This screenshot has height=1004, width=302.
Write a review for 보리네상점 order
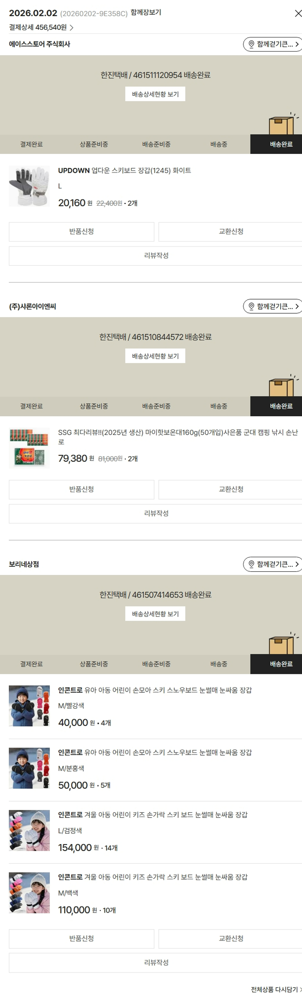point(155,963)
